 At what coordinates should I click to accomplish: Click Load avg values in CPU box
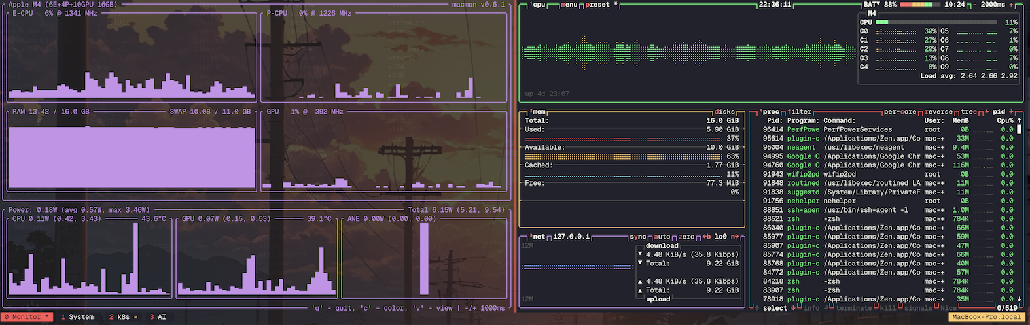tap(968, 76)
